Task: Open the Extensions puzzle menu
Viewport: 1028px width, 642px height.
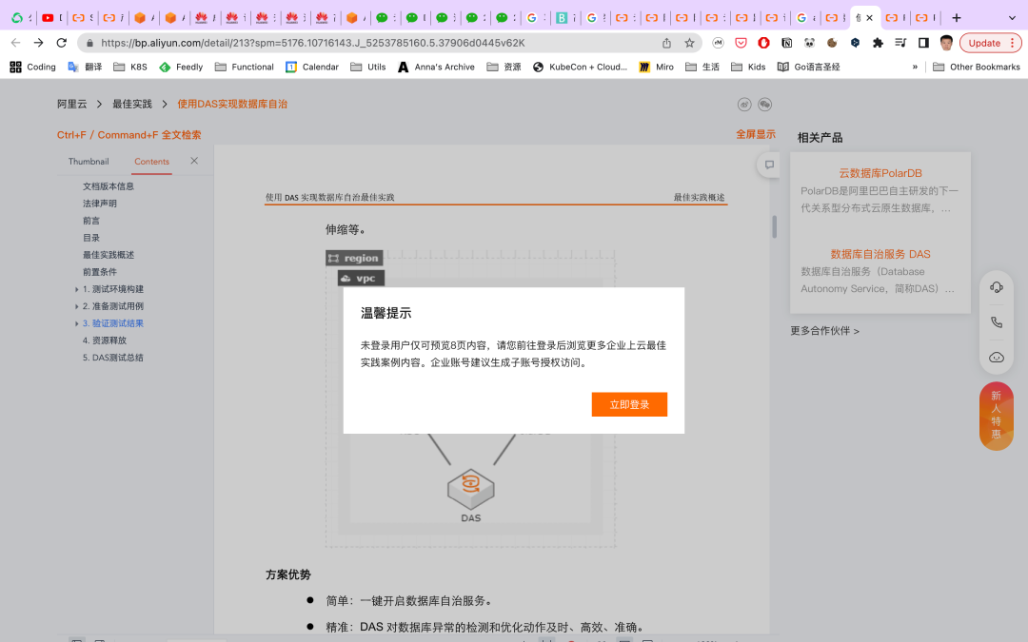Action: [878, 43]
